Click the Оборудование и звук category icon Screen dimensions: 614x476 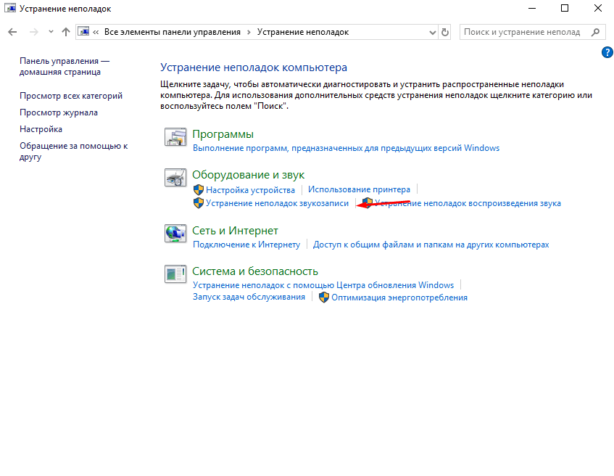tap(175, 178)
